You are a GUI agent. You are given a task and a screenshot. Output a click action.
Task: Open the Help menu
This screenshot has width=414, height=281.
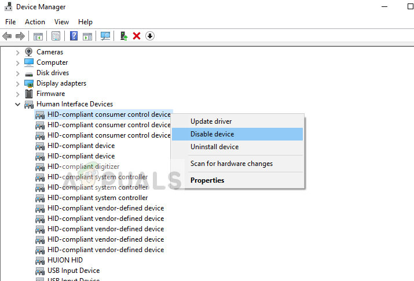pyautogui.click(x=85, y=22)
